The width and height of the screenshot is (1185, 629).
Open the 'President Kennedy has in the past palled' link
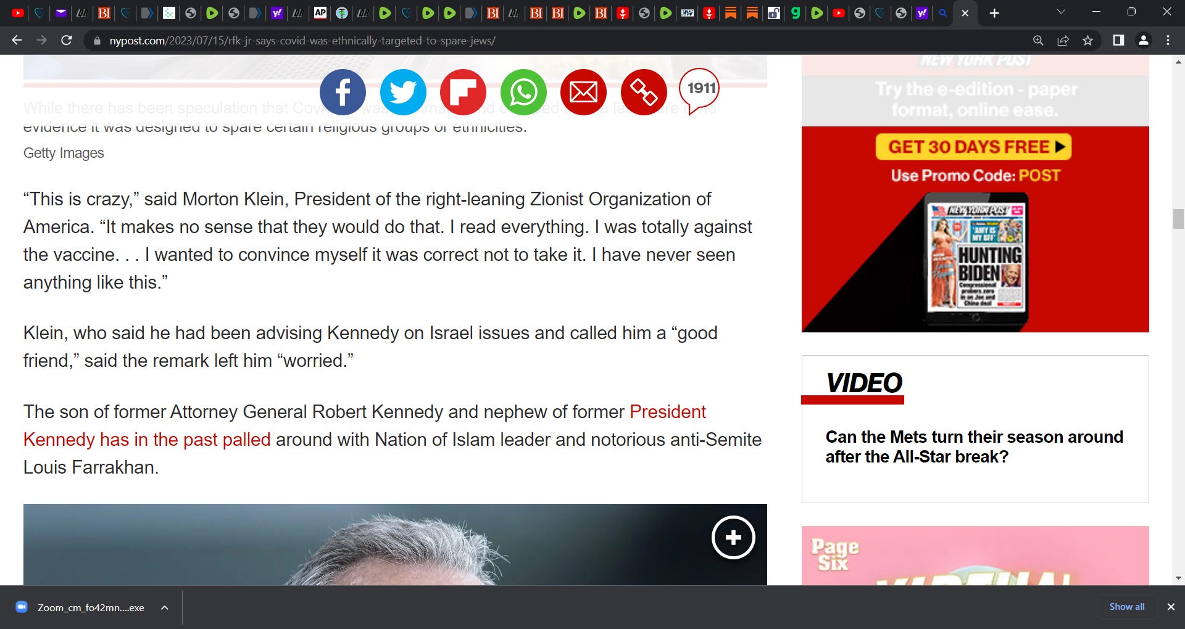click(x=365, y=425)
